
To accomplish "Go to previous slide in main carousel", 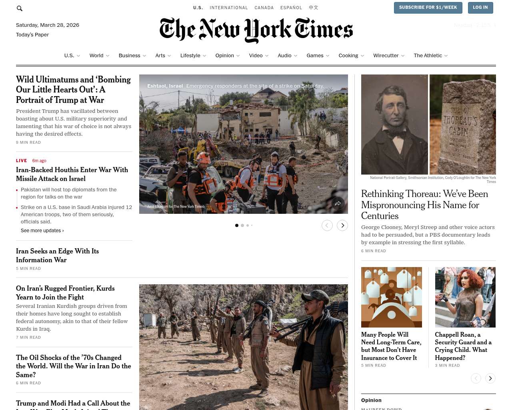I will pos(327,225).
